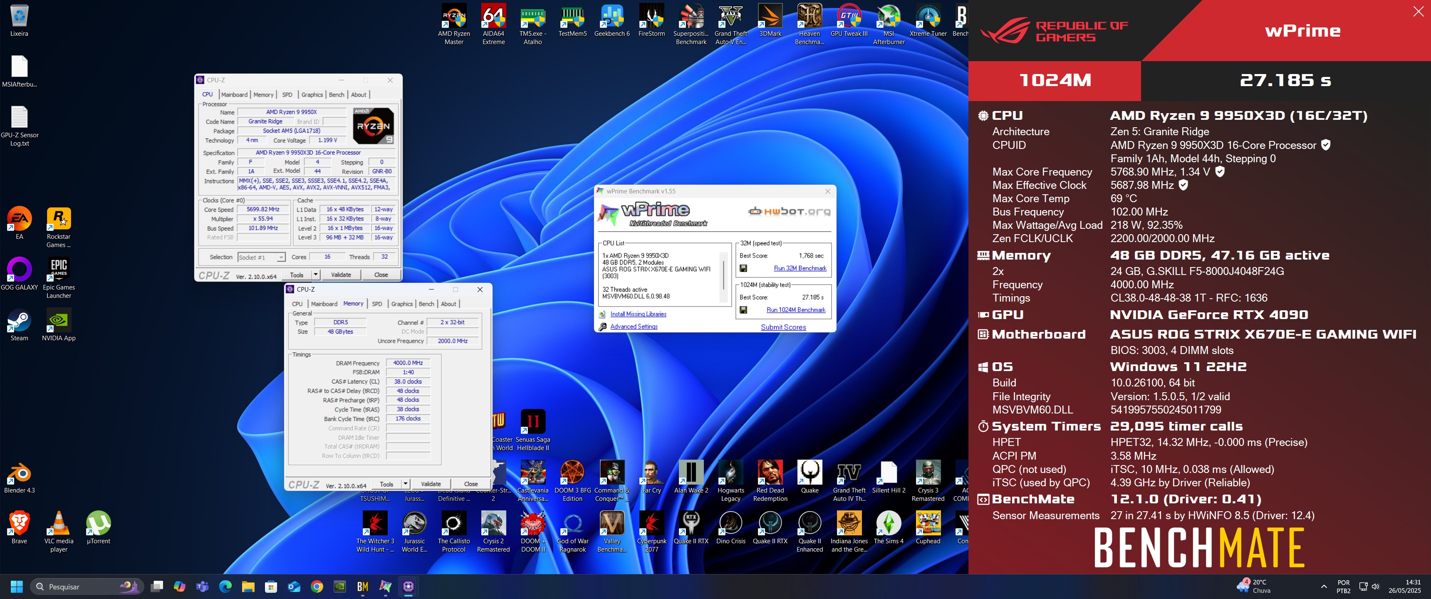This screenshot has width=1431, height=599.
Task: Click Tools button in the CPU-Z processor window
Action: click(x=297, y=275)
